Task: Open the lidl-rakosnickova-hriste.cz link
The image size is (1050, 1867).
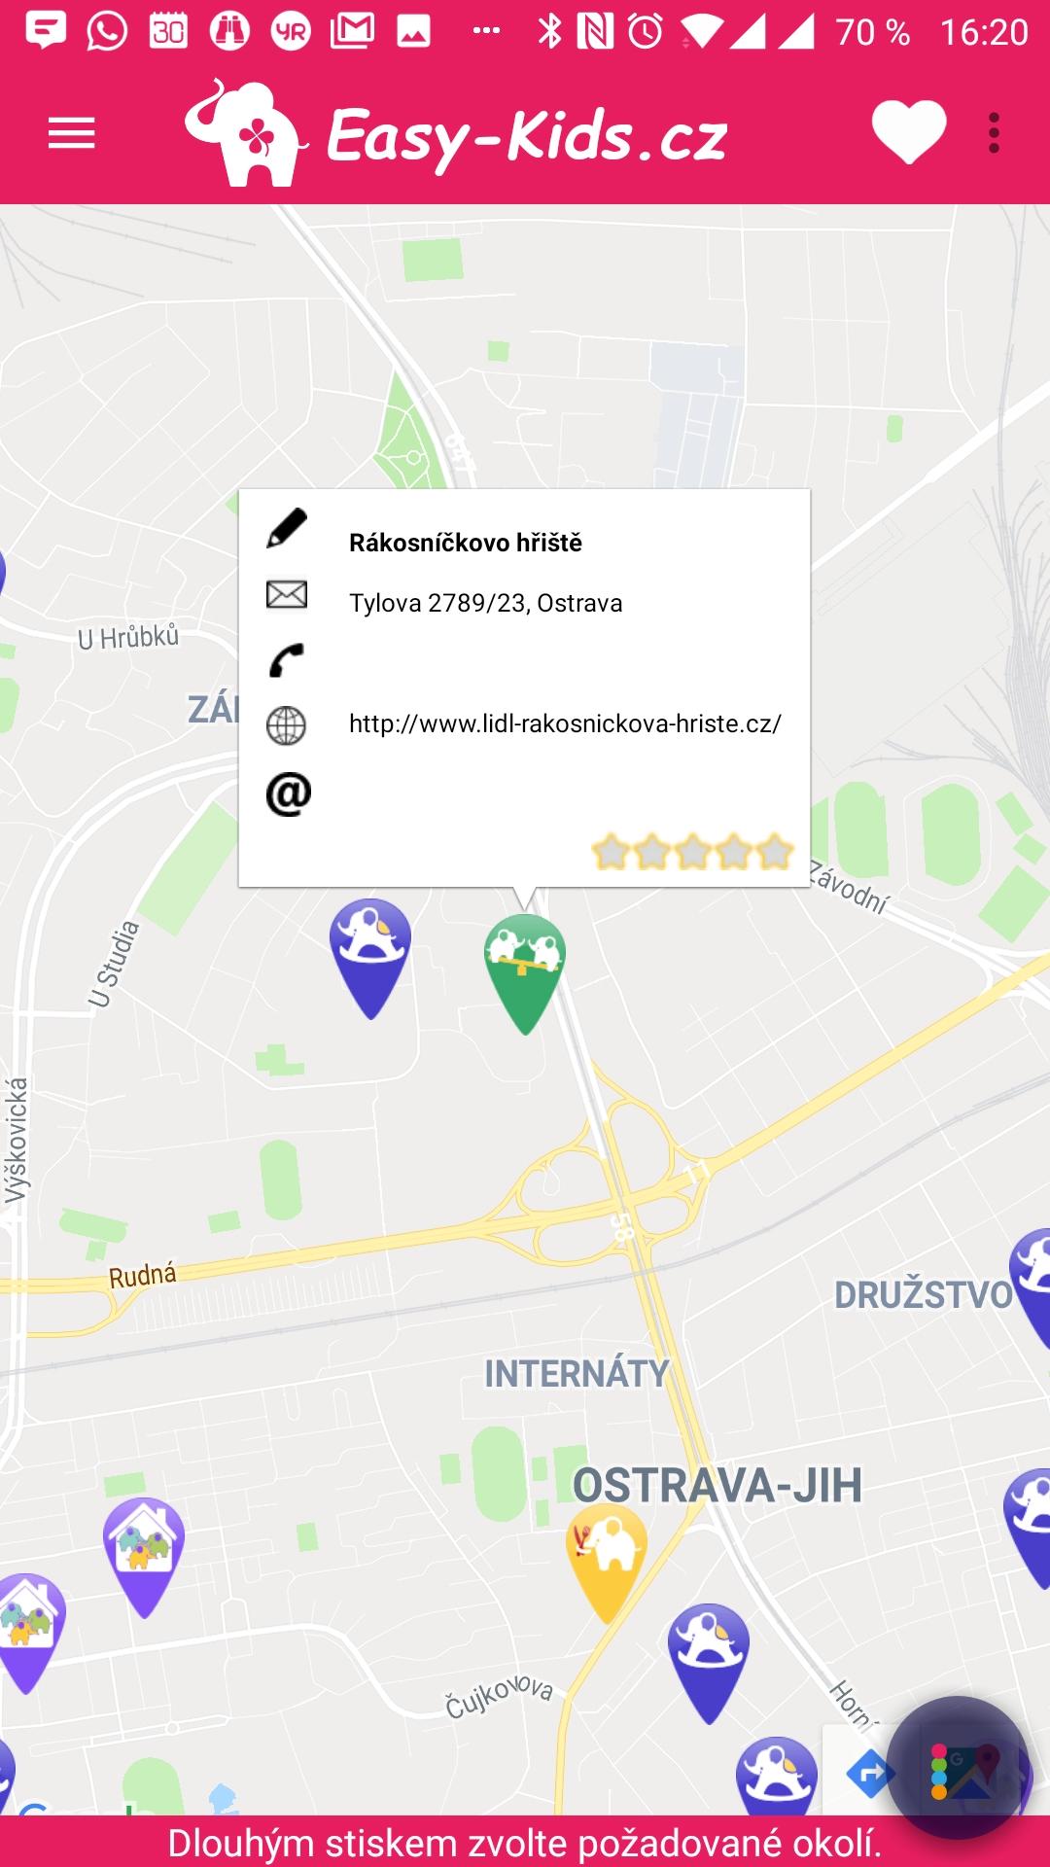Action: pyautogui.click(x=565, y=723)
